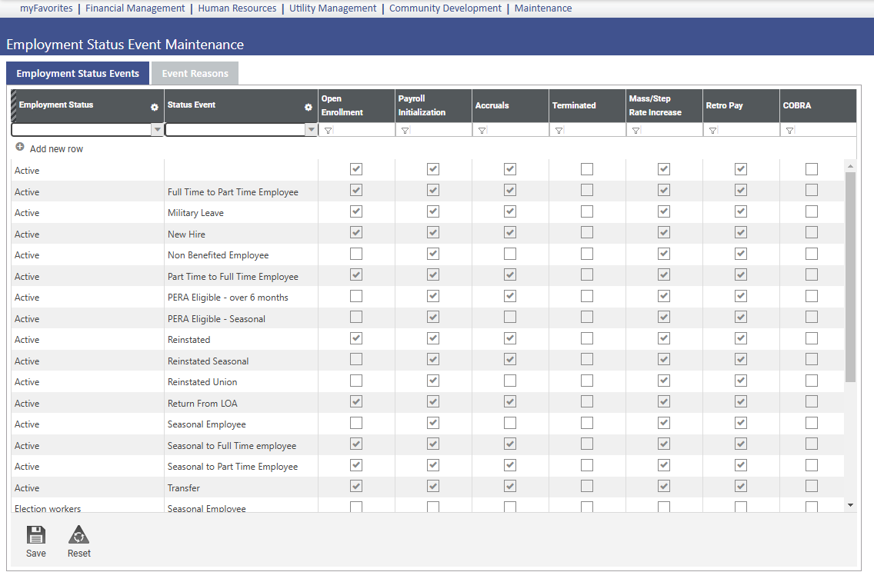
Task: Open Status Event column settings gear
Action: (x=309, y=107)
